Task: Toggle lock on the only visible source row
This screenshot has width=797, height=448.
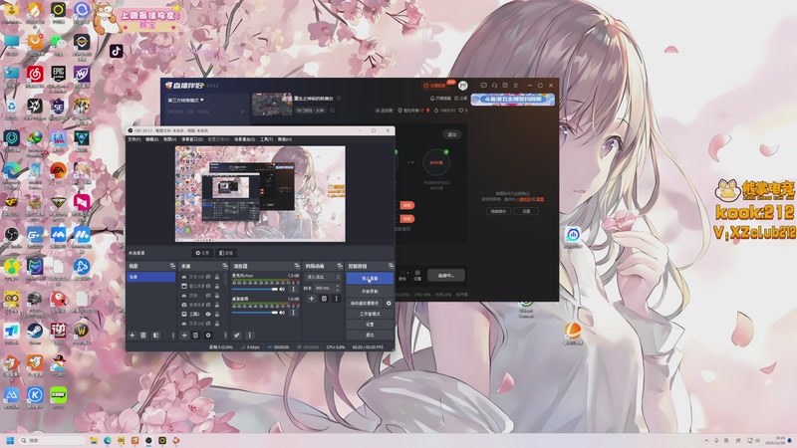Action: coord(217,315)
